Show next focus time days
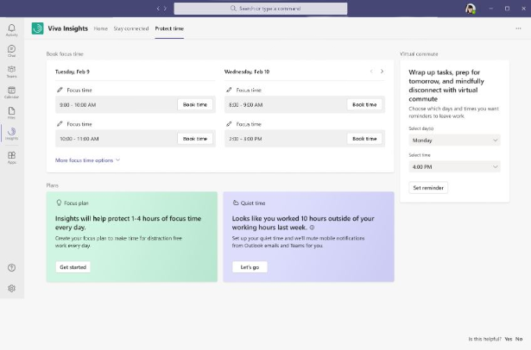The width and height of the screenshot is (531, 350). tap(382, 72)
